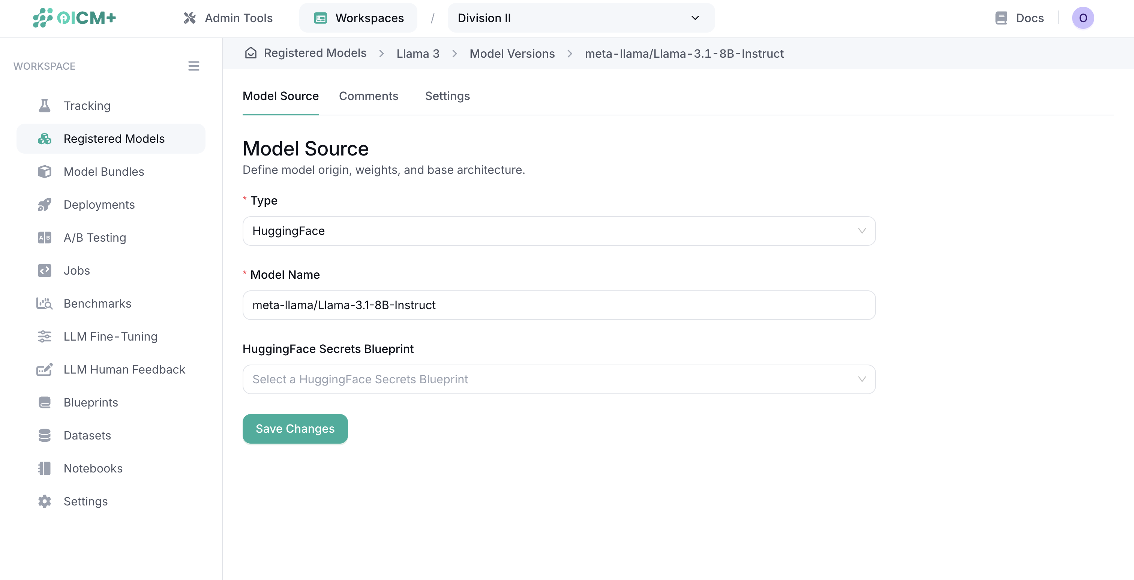This screenshot has width=1134, height=580.
Task: Click Save Changes
Action: pyautogui.click(x=295, y=429)
